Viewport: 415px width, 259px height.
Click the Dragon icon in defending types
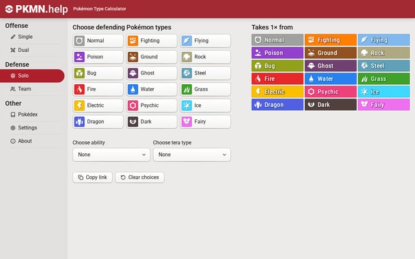pyautogui.click(x=79, y=122)
